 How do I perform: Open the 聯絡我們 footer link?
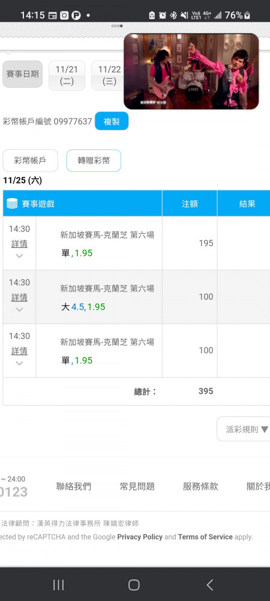point(73,486)
